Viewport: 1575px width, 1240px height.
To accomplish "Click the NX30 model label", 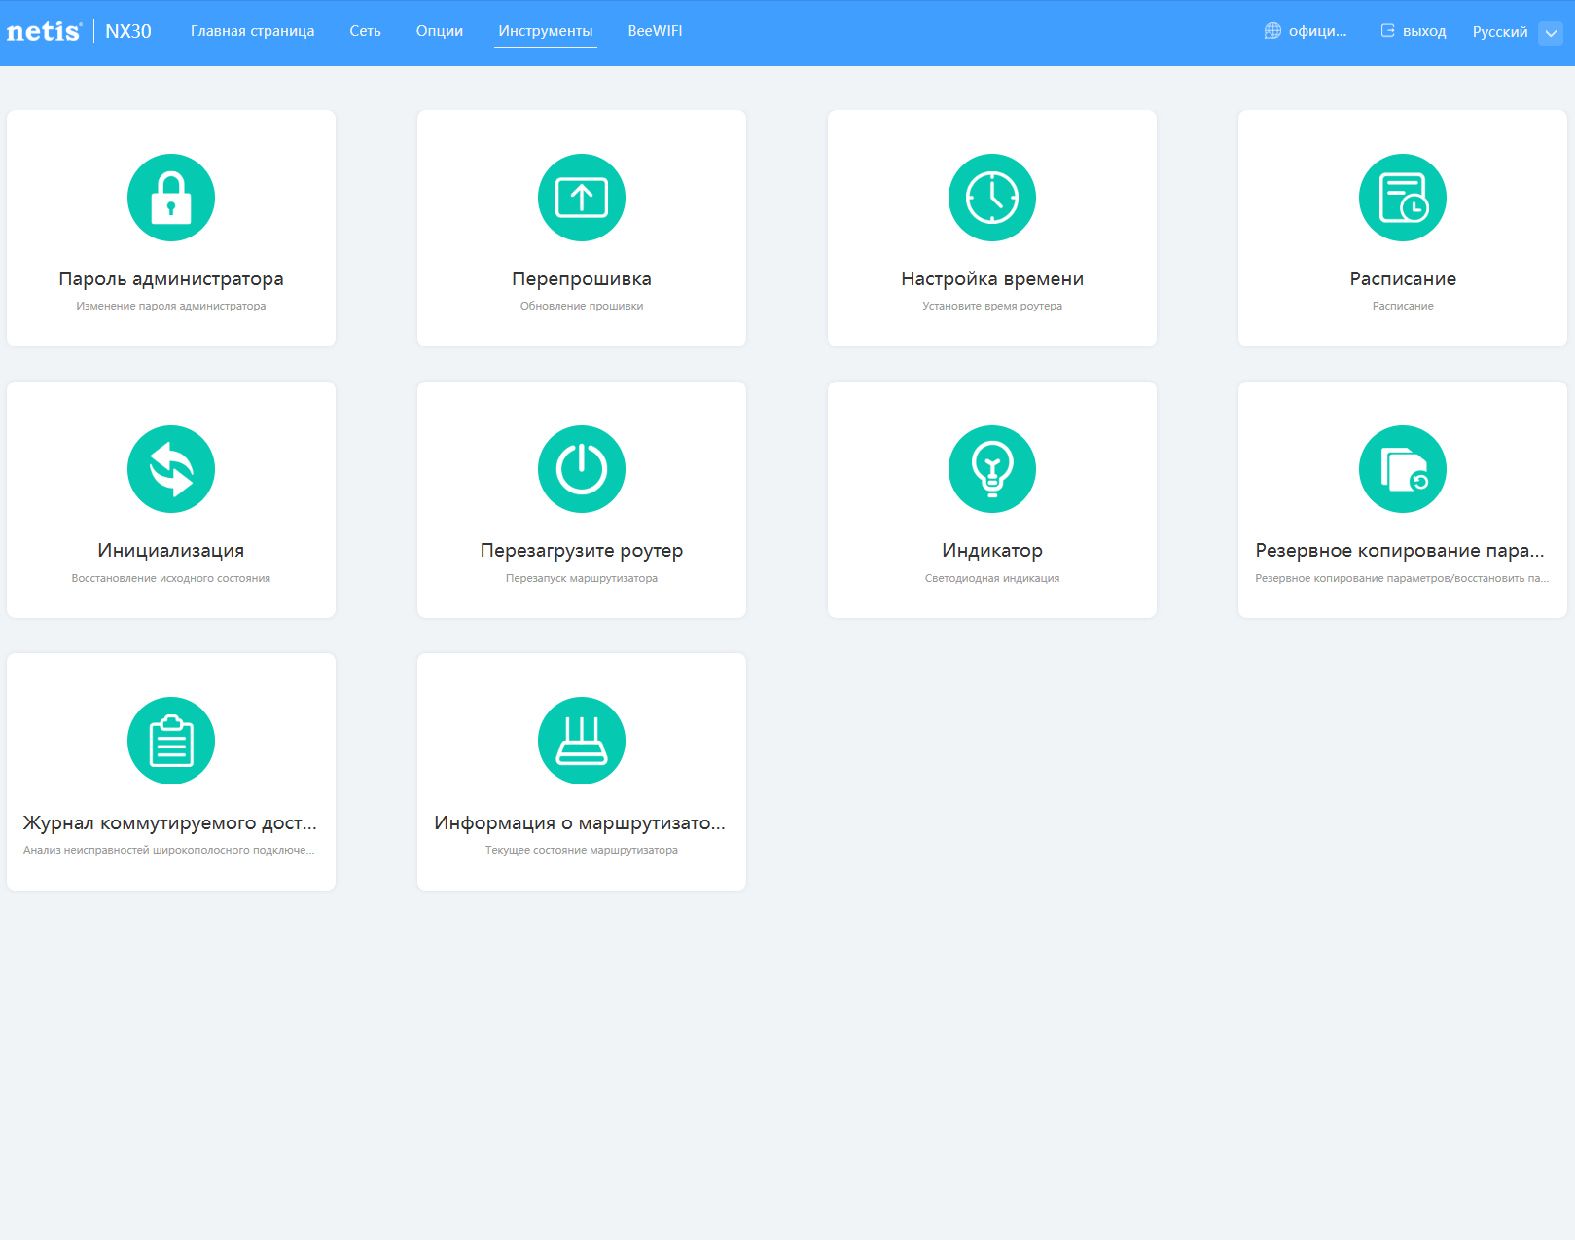I will click(x=128, y=31).
